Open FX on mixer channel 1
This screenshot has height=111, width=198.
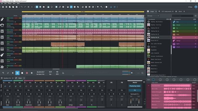(7, 90)
